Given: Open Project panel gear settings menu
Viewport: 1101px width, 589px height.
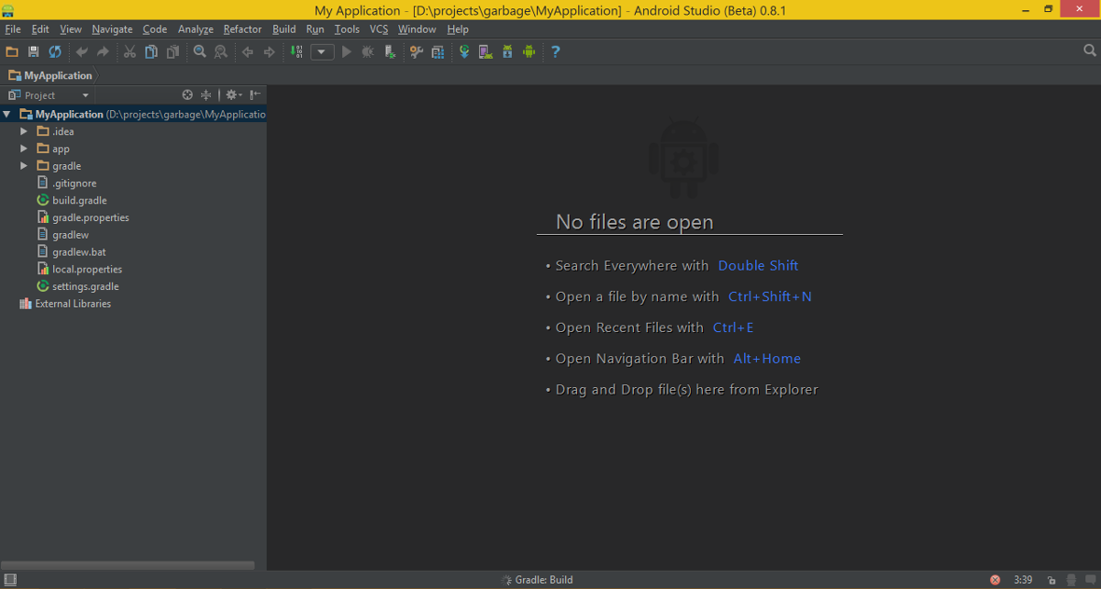Looking at the screenshot, I should (x=233, y=94).
